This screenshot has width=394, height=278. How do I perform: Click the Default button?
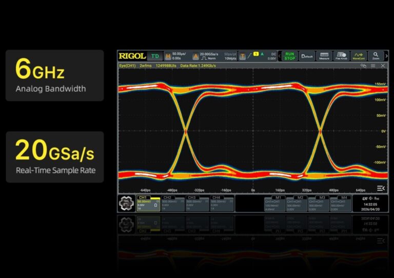(x=307, y=56)
